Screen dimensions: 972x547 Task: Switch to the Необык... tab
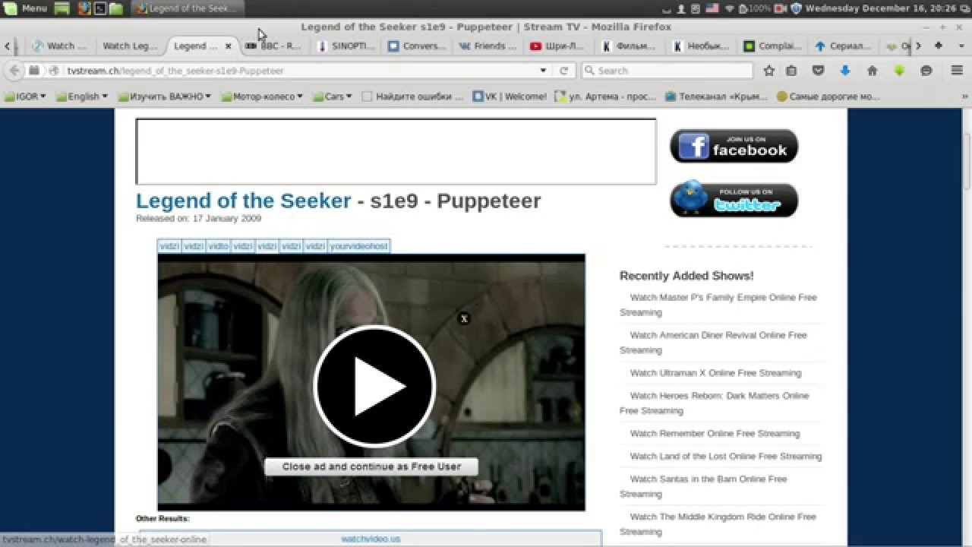702,46
